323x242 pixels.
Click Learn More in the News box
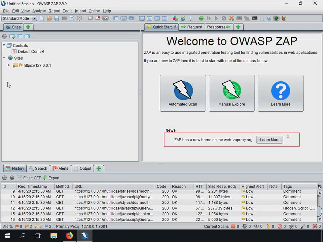click(270, 140)
